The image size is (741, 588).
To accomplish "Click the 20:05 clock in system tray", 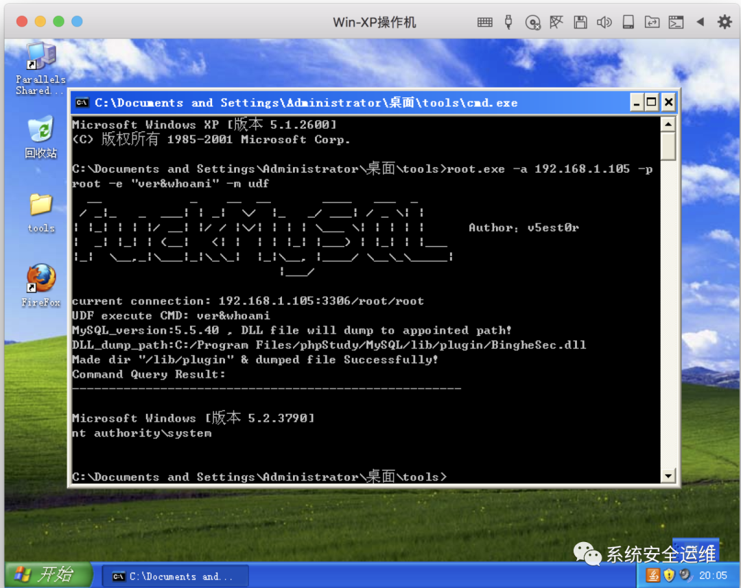I will tap(713, 575).
